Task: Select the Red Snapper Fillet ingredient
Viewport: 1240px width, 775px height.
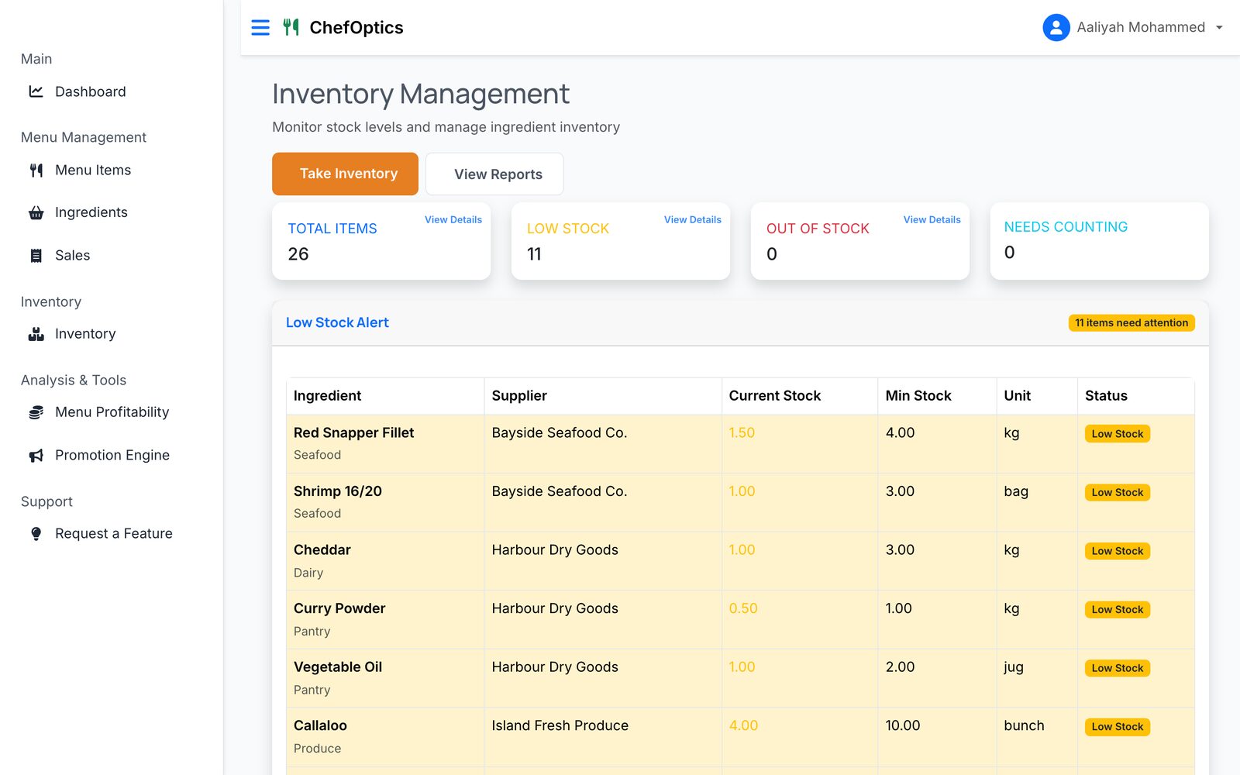Action: point(354,433)
